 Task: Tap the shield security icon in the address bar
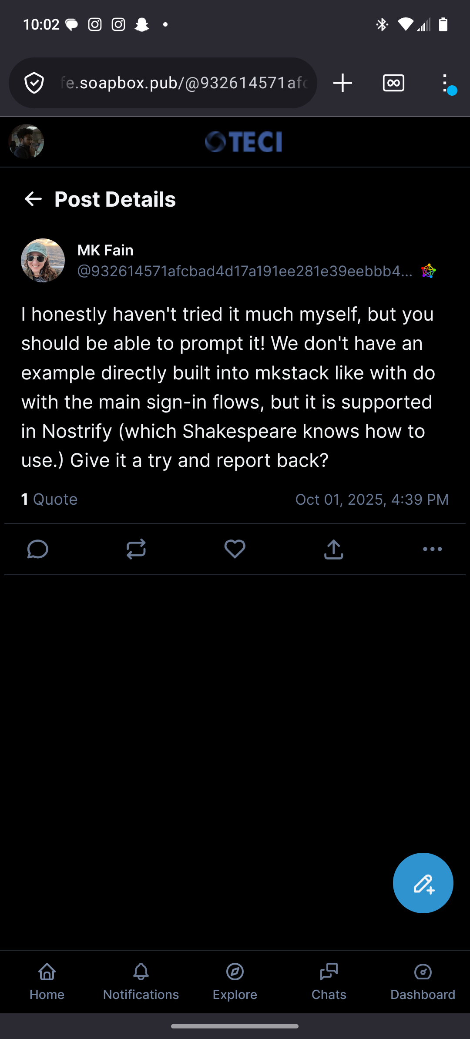34,83
